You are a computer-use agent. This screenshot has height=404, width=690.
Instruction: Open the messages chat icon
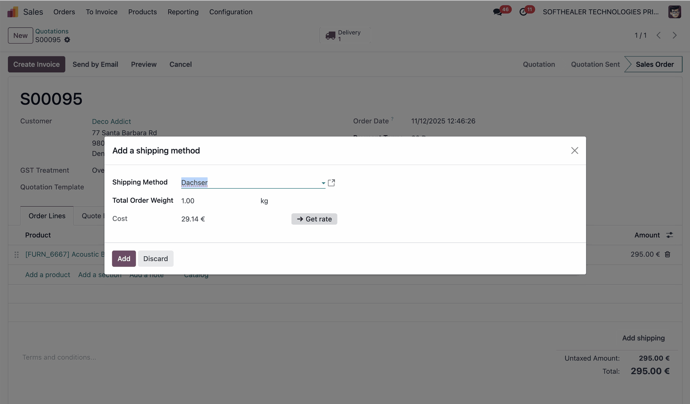pyautogui.click(x=497, y=12)
